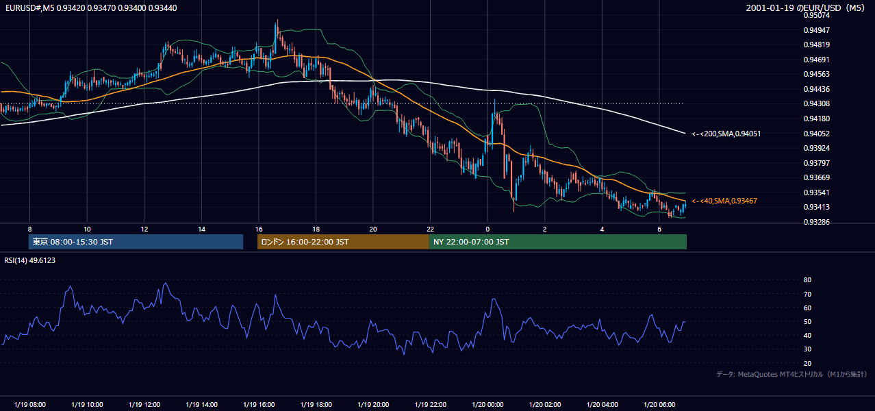Click hour tick 8 under price chart
Image resolution: width=875 pixels, height=411 pixels.
tap(29, 229)
